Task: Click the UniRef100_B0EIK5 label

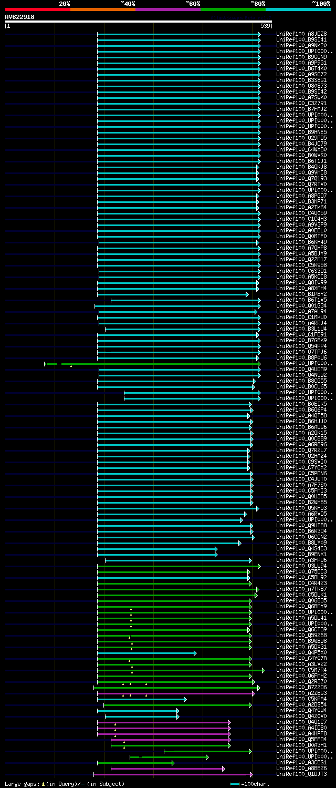Action: click(302, 404)
